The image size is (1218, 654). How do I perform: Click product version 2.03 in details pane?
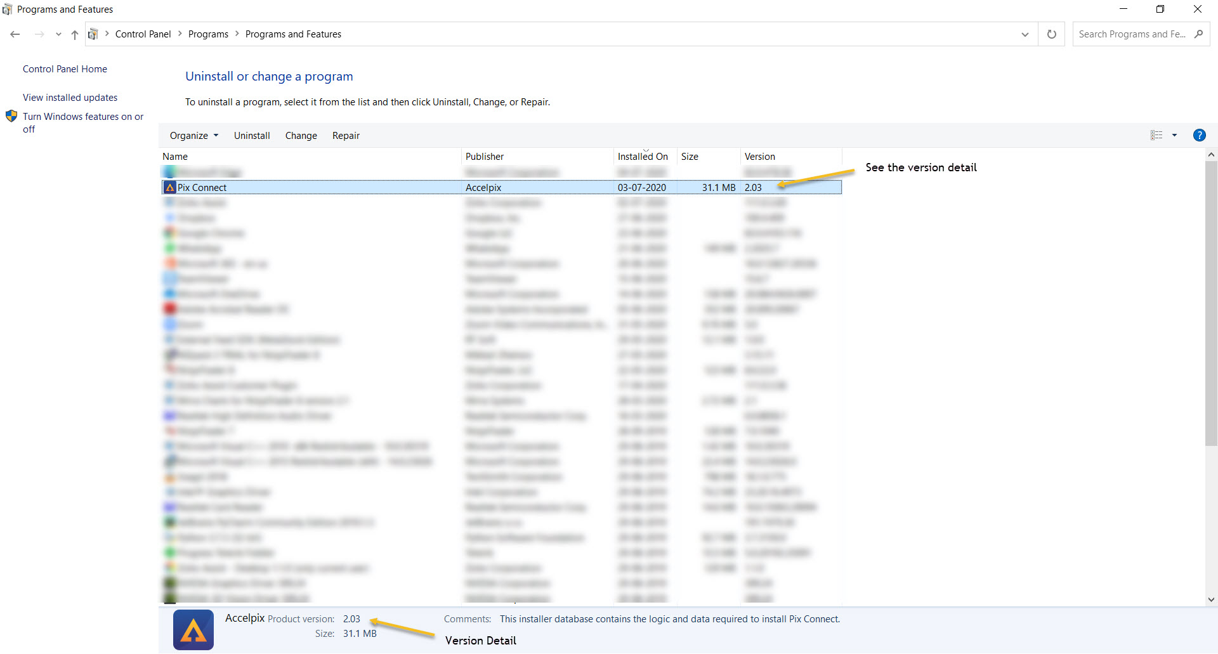pos(351,619)
